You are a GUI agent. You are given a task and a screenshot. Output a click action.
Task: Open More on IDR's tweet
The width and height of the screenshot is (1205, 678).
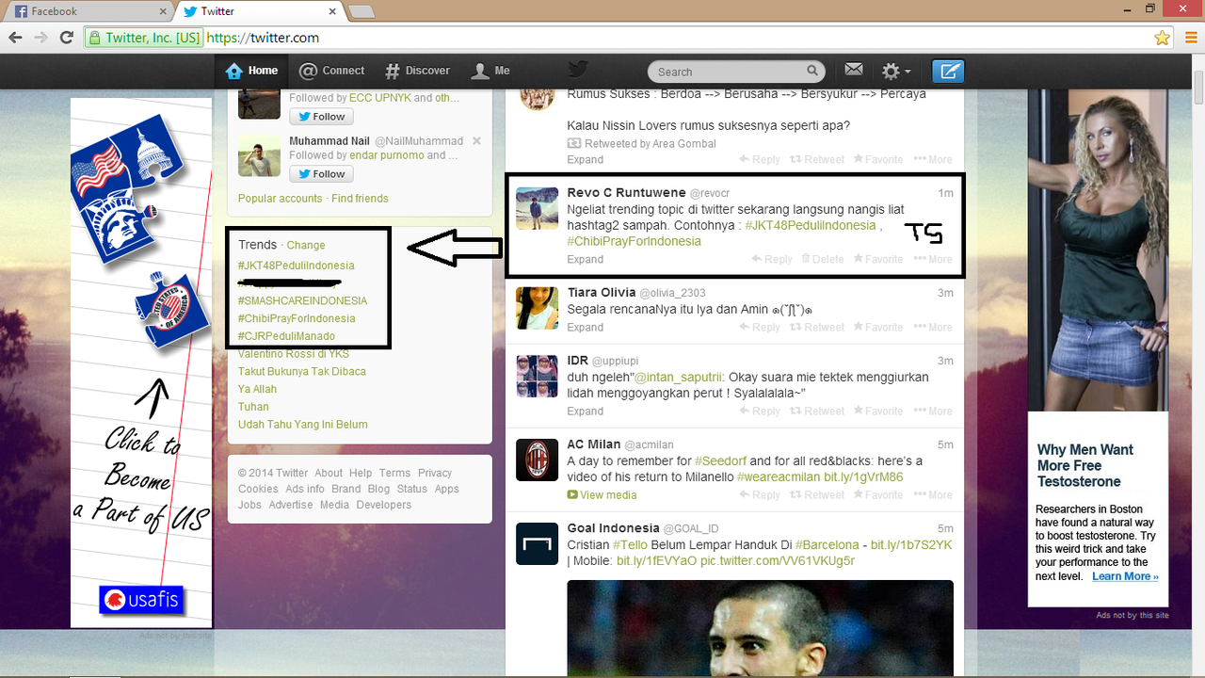(x=933, y=412)
